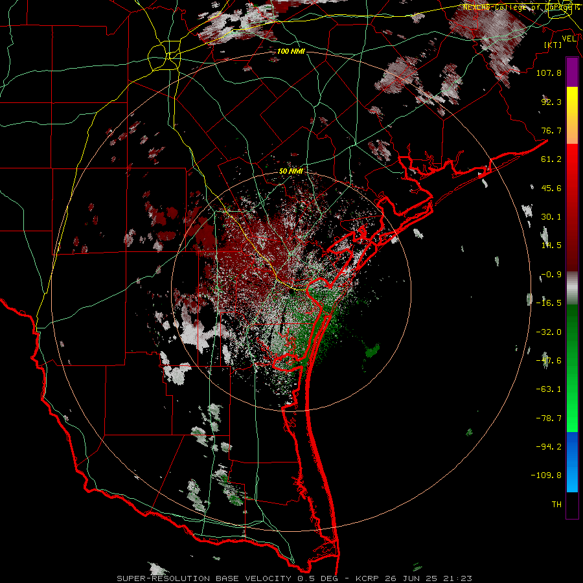The image size is (583, 583).
Task: Click the Super-Resolution Base Velocity caption
Action: (294, 578)
